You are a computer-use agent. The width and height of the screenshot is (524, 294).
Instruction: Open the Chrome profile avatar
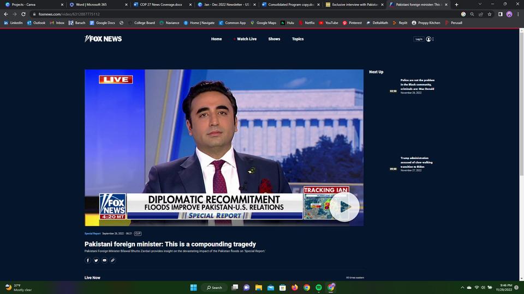click(509, 14)
